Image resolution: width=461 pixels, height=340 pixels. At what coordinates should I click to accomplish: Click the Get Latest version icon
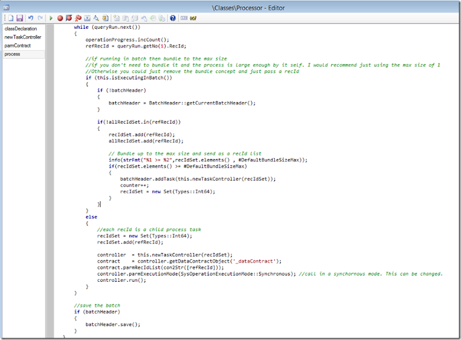click(x=162, y=18)
